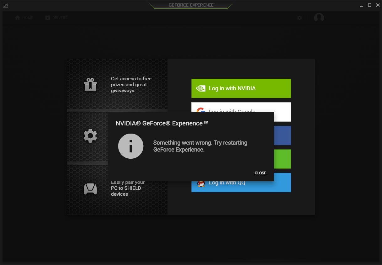
Task: Click the 'Get access to free prizes' text
Action: pyautogui.click(x=131, y=85)
